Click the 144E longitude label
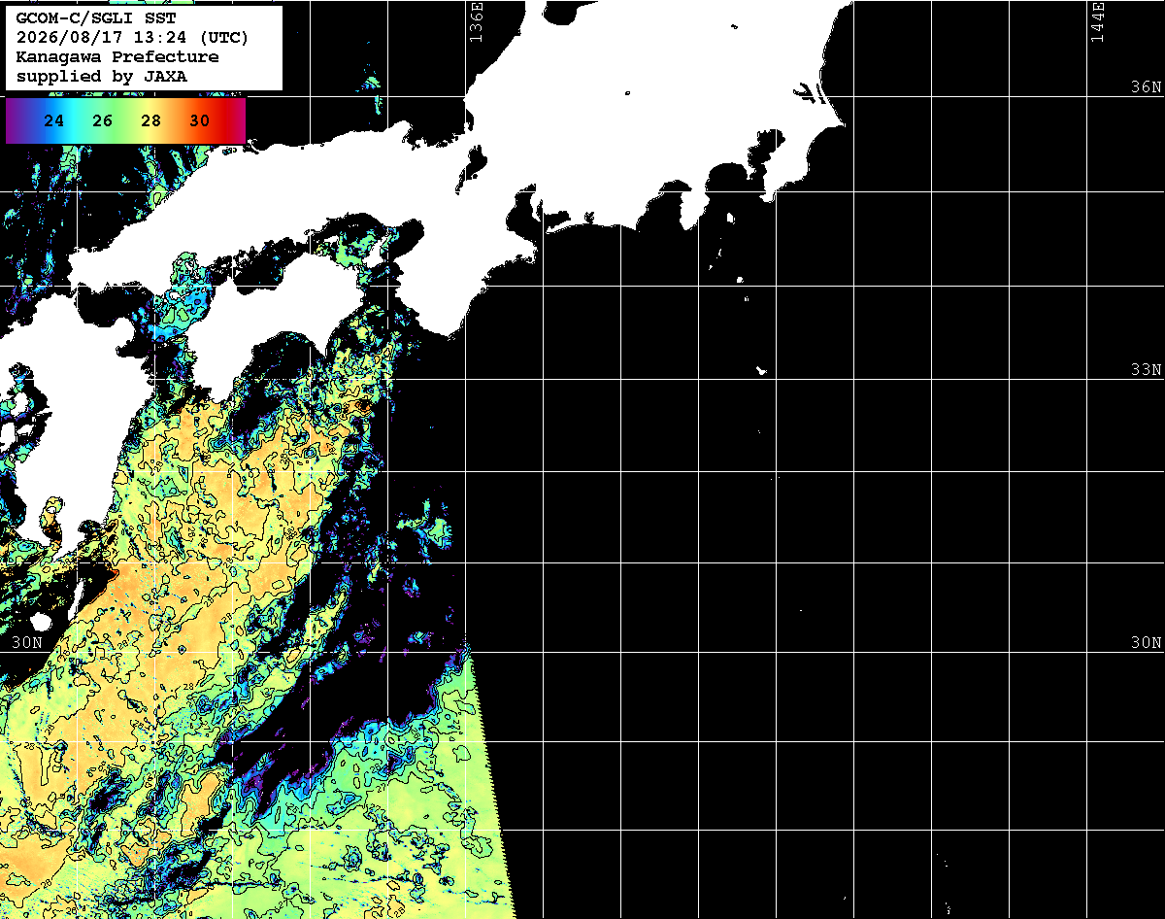Image resolution: width=1165 pixels, height=919 pixels. tap(1098, 21)
